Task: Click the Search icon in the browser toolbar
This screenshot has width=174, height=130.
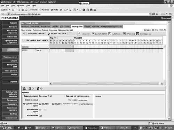Action: [x=33, y=10]
